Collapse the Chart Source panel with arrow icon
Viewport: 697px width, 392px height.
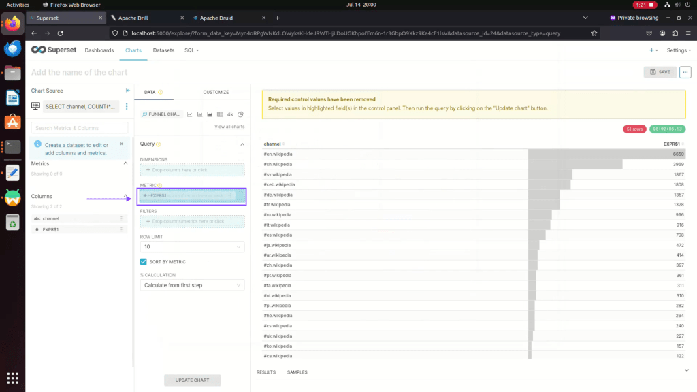[x=127, y=91]
